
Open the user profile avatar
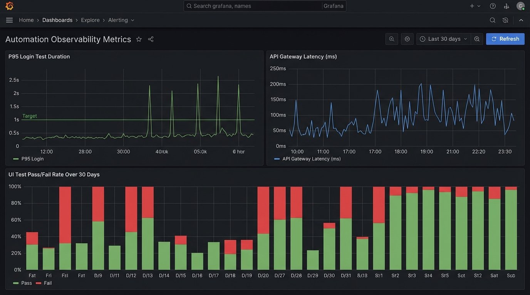[520, 6]
